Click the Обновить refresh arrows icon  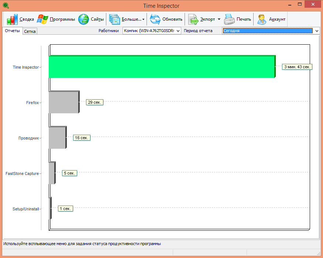[155, 19]
